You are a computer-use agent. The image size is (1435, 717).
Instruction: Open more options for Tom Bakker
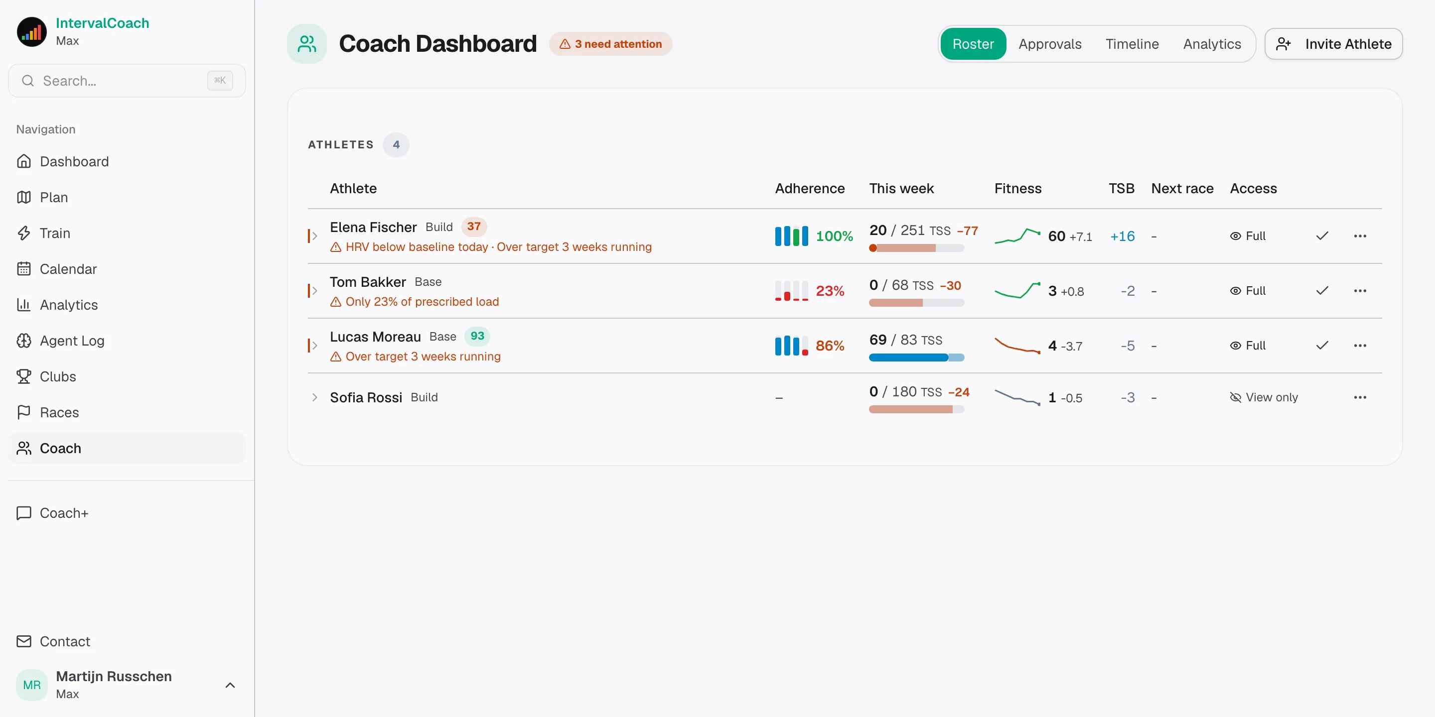pyautogui.click(x=1360, y=291)
